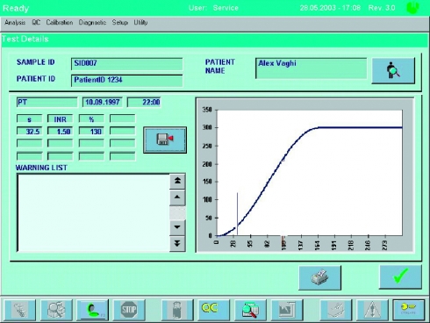Image resolution: width=430 pixels, height=323 pixels.
Task: Jump to top of warning list
Action: pyautogui.click(x=177, y=181)
